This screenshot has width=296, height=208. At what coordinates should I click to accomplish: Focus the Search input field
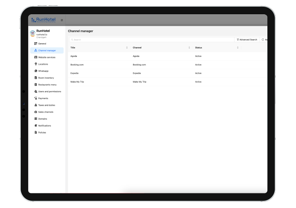click(152, 40)
